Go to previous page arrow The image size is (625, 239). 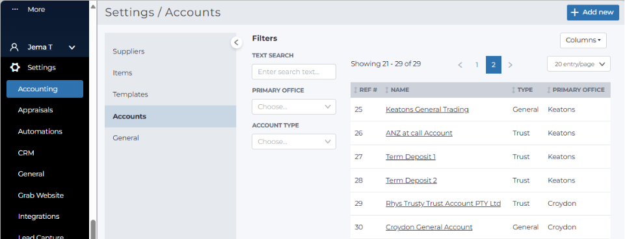tap(460, 64)
